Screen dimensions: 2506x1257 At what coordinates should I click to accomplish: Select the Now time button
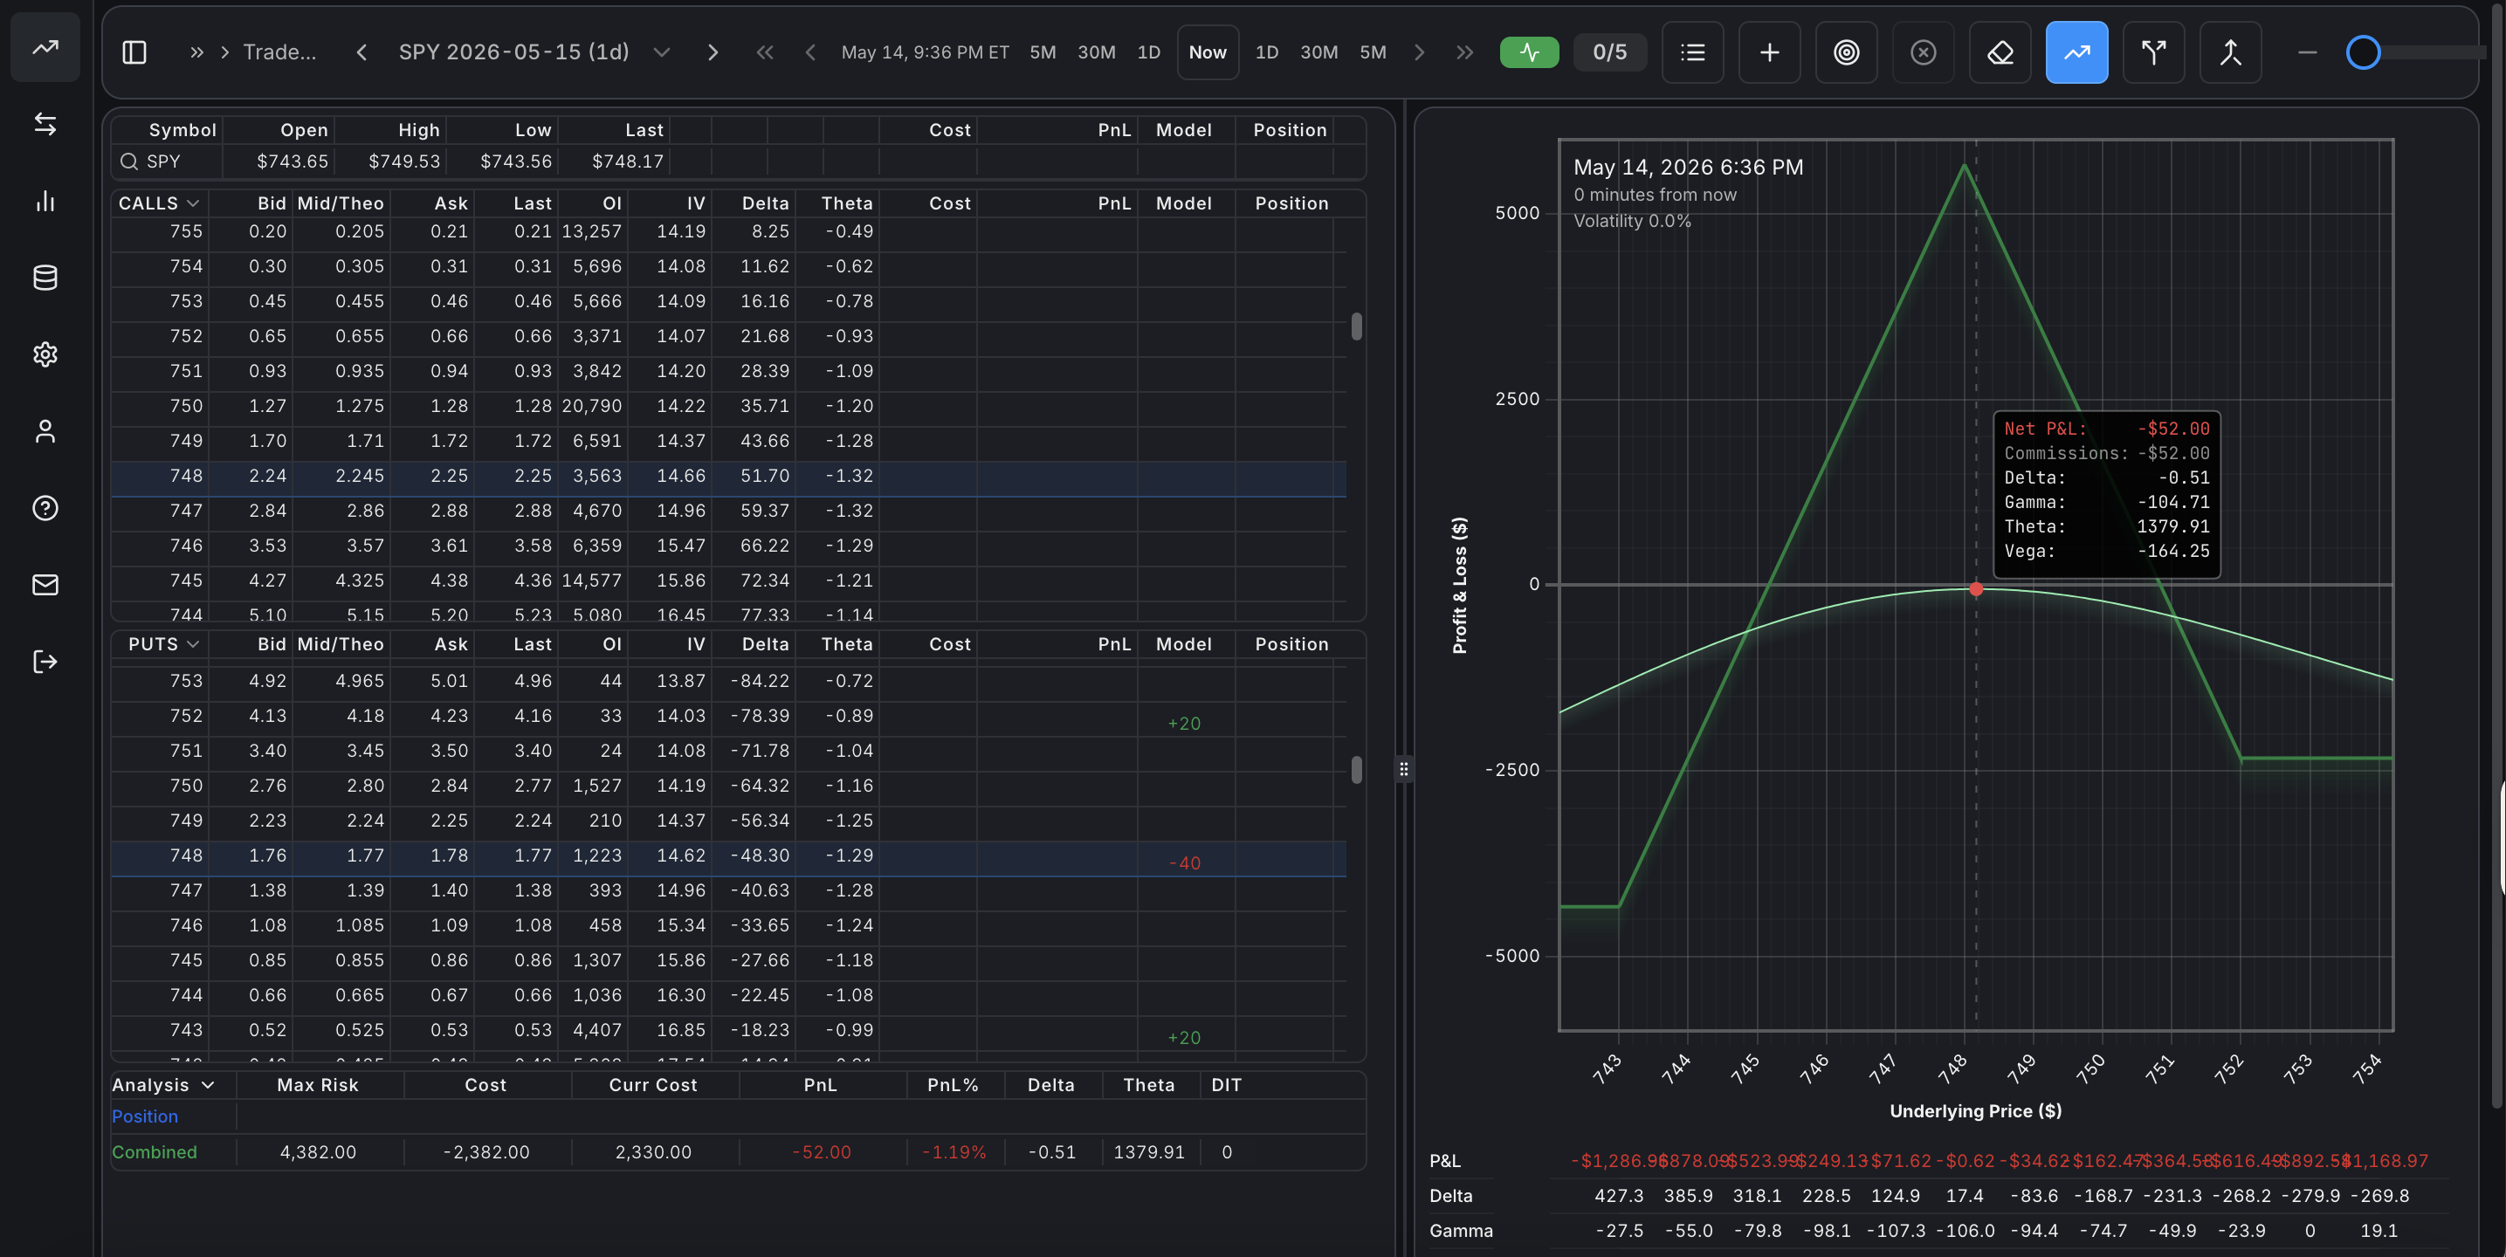click(1208, 52)
